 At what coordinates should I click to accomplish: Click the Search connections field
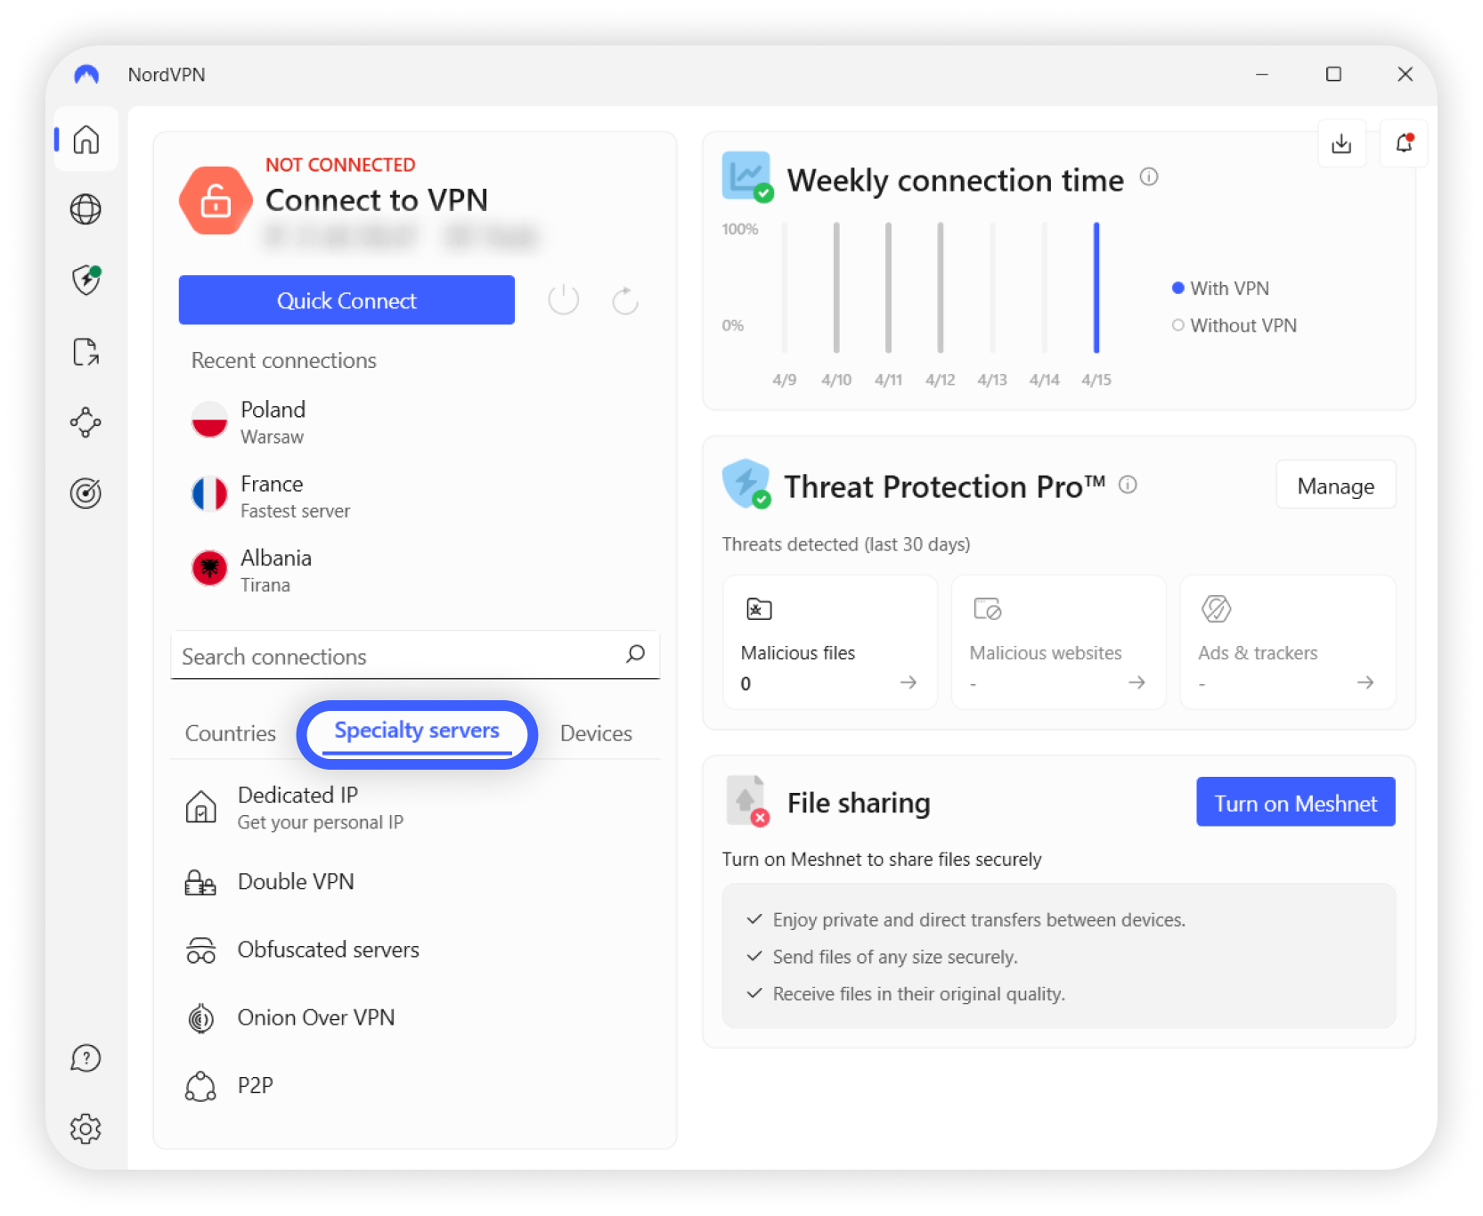(396, 657)
